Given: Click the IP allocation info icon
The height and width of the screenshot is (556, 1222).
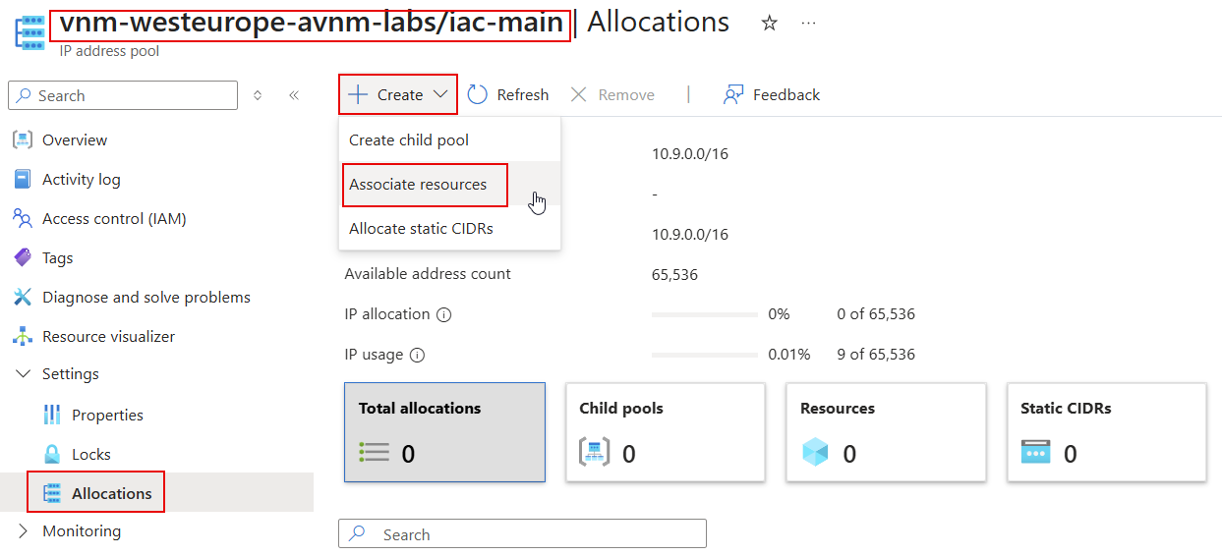Looking at the screenshot, I should point(443,315).
